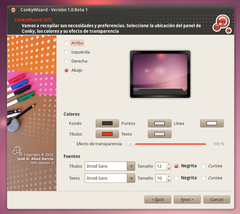
Task: Enable Cursiva for Texto font
Action: 203,178
